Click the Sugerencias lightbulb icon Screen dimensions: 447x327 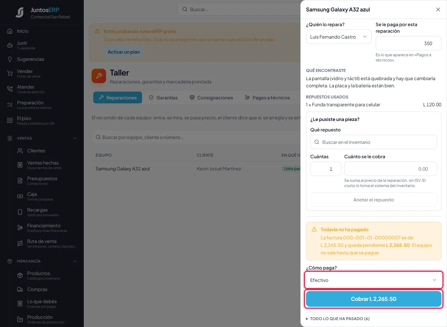coord(10,59)
